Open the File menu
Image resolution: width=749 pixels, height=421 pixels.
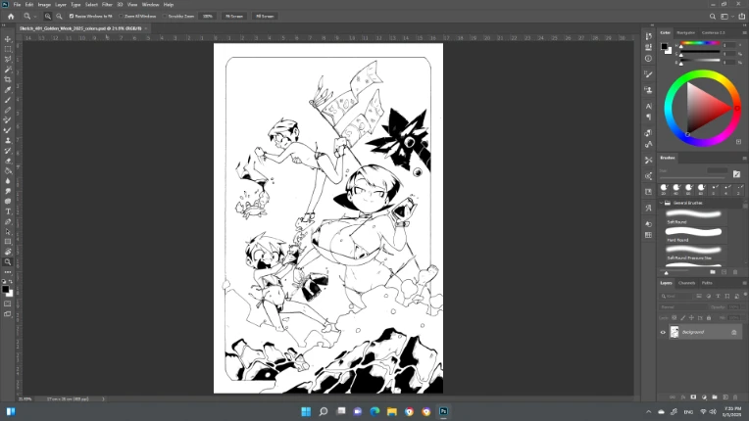coord(17,4)
